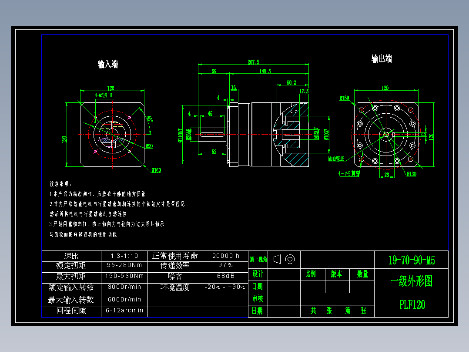
Task: Select the 输出端 view label
Action: tap(382, 58)
